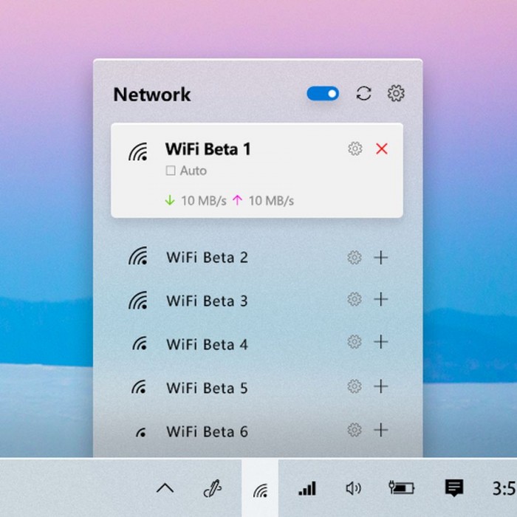The width and height of the screenshot is (517, 517).
Task: Open Network settings gear in header
Action: coord(396,94)
